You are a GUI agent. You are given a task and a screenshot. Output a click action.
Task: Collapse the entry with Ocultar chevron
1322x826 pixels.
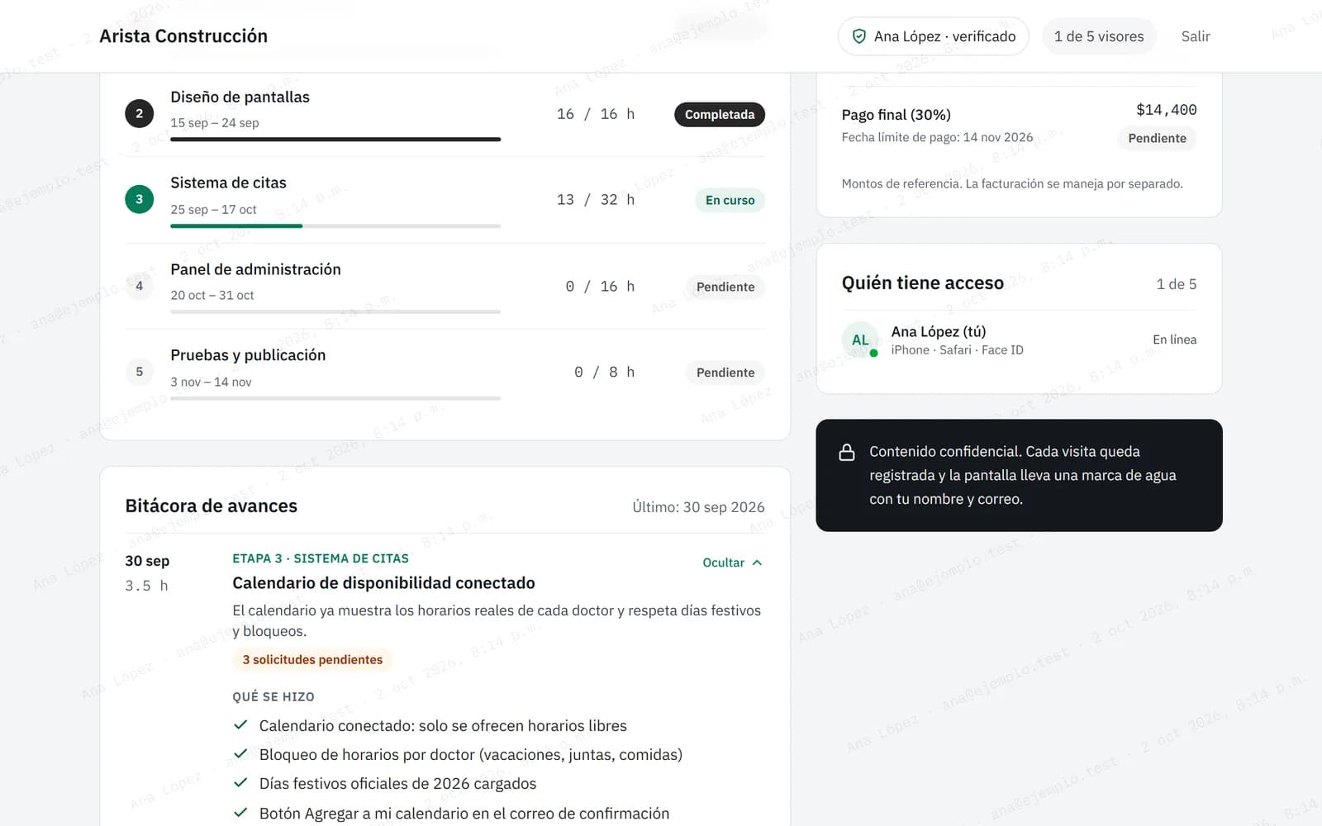coord(732,563)
